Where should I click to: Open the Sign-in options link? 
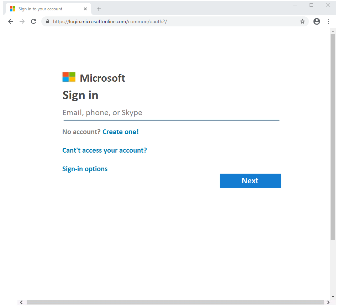tap(85, 169)
